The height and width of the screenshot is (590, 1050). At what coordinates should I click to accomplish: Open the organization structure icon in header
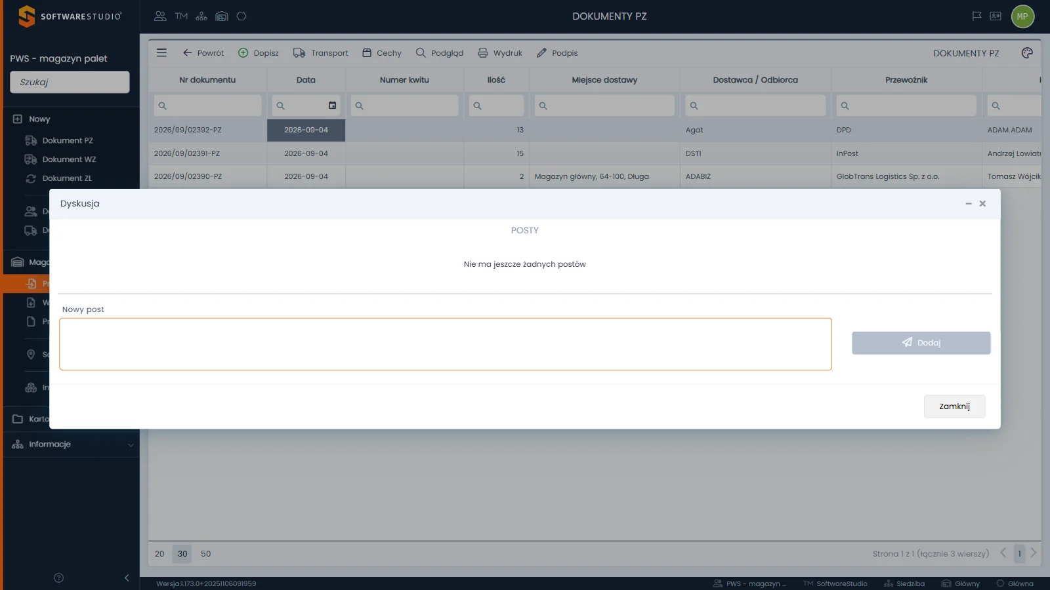tap(201, 16)
